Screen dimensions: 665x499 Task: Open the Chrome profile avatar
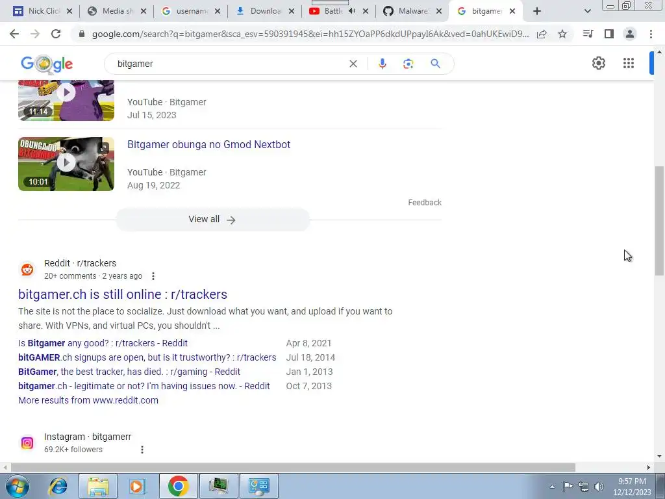click(x=630, y=34)
